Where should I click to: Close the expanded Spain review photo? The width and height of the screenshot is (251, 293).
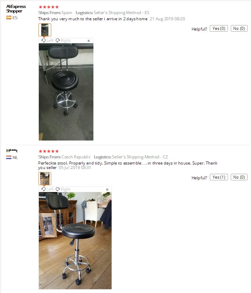click(89, 41)
